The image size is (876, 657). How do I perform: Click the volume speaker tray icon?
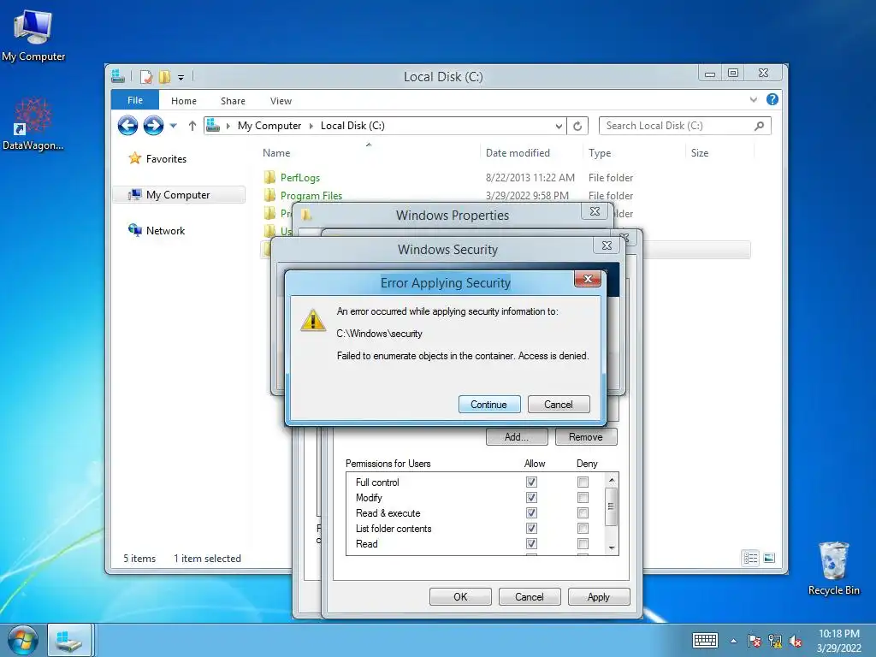[796, 641]
